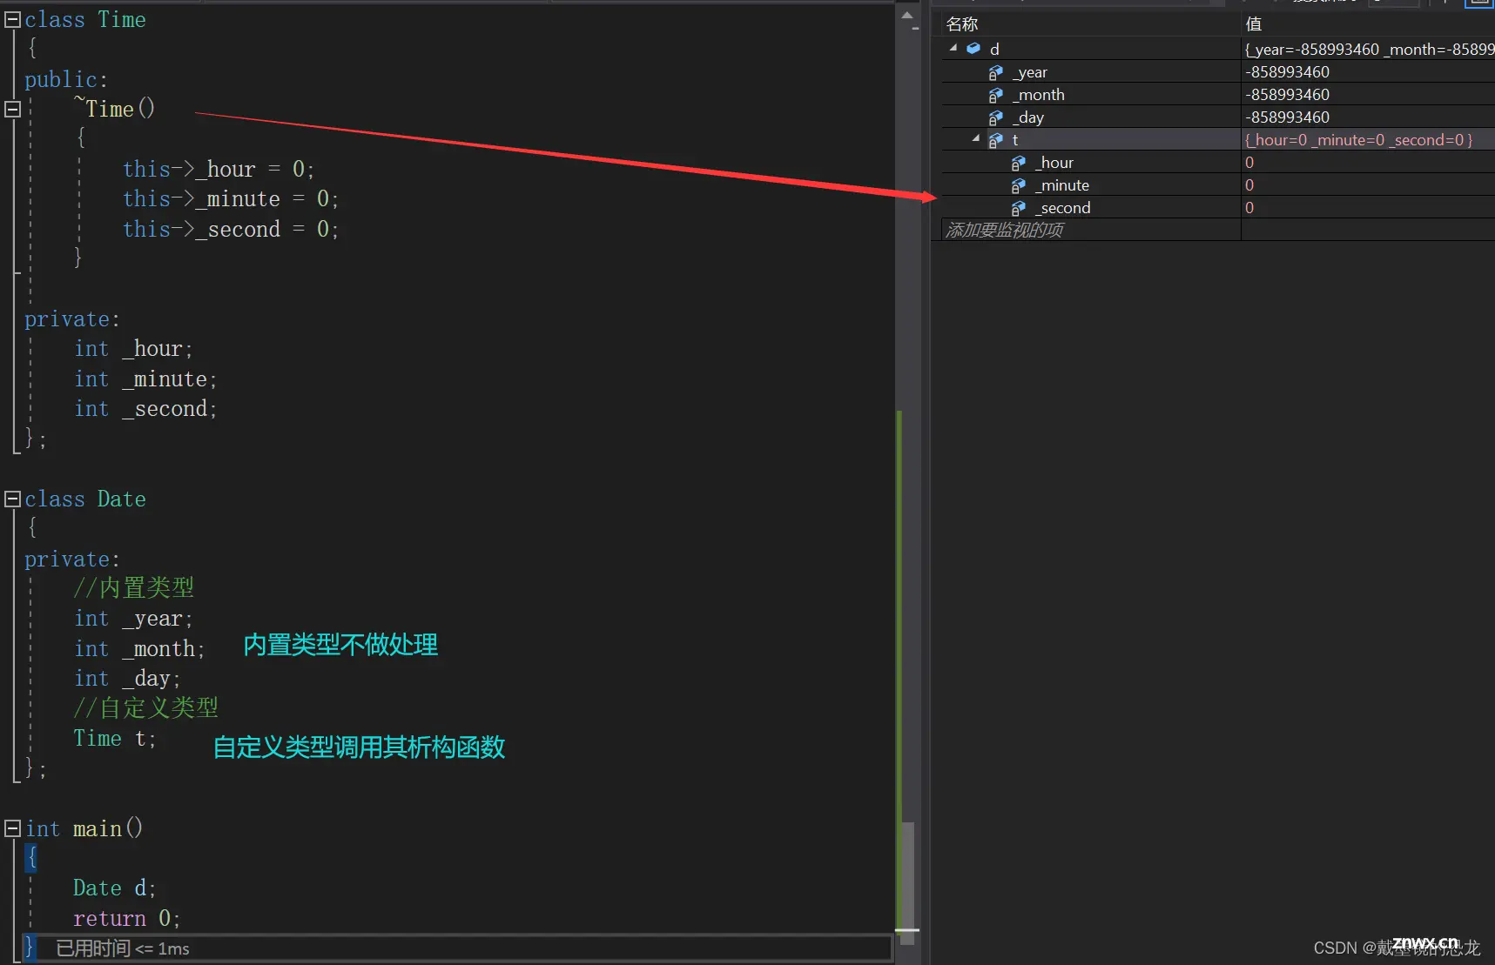This screenshot has width=1495, height=965.
Task: Select the _hour row in watch window
Action: [1218, 163]
